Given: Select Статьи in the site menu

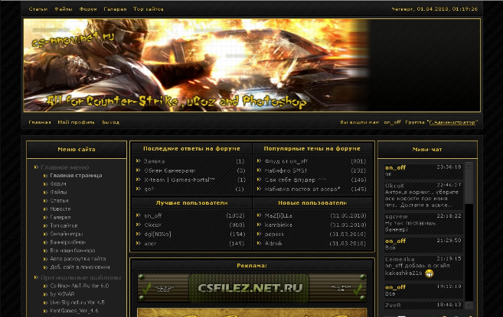Looking at the screenshot, I should pyautogui.click(x=60, y=200).
